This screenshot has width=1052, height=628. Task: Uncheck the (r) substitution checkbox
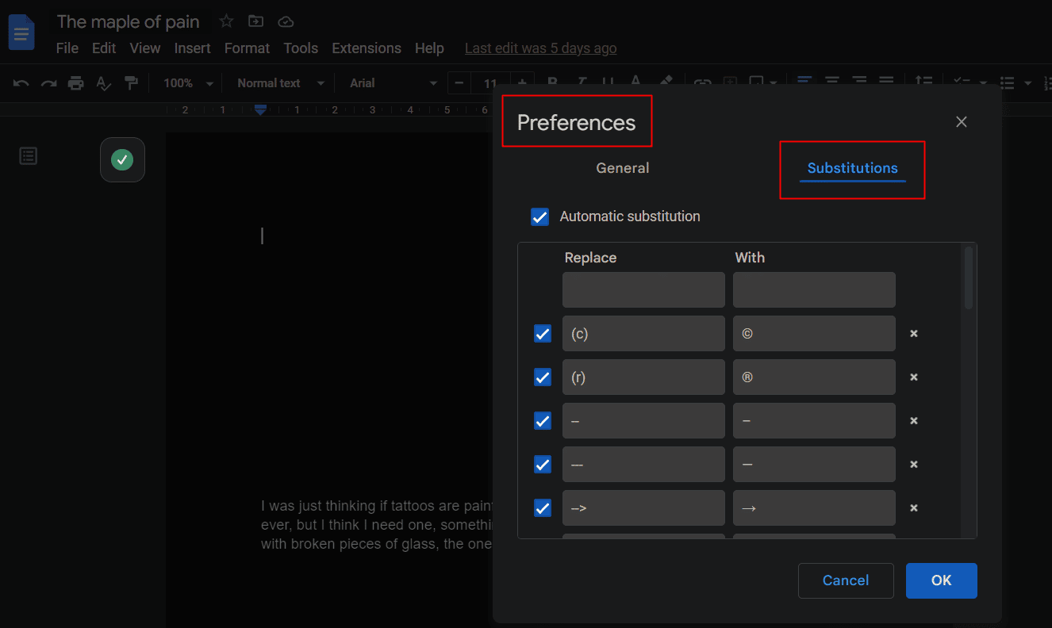543,377
